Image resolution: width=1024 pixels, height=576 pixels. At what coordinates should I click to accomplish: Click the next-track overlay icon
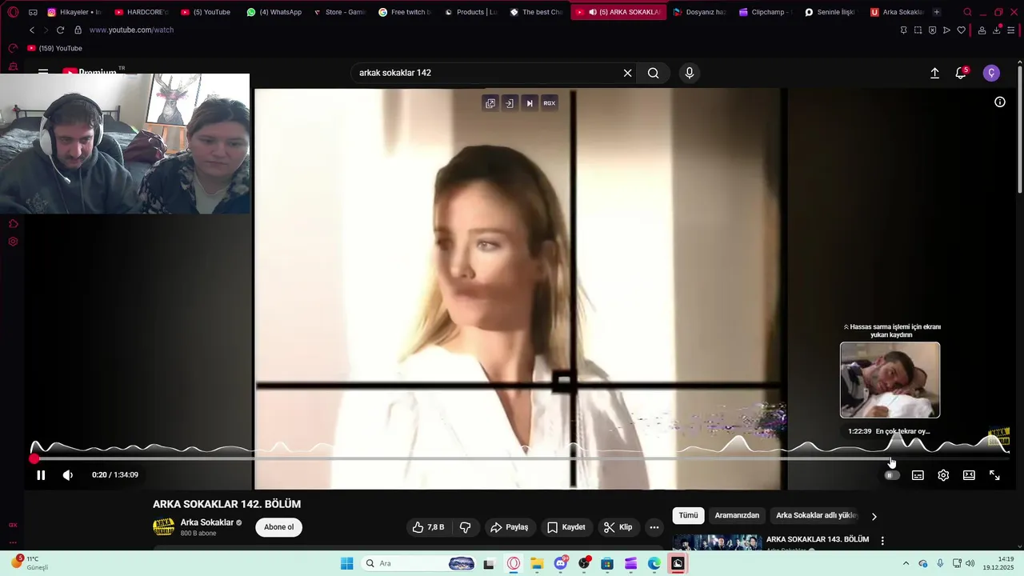coord(529,103)
